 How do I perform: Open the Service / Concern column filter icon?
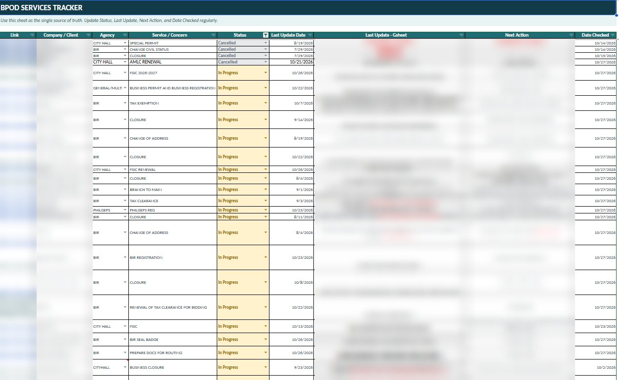point(213,35)
